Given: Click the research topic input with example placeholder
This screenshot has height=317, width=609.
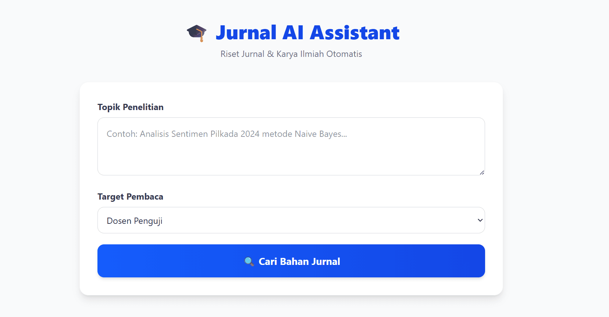Looking at the screenshot, I should coord(291,146).
